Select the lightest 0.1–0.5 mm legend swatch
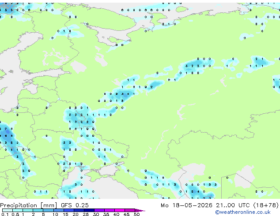This screenshot has width=280, height=216. 8,210
